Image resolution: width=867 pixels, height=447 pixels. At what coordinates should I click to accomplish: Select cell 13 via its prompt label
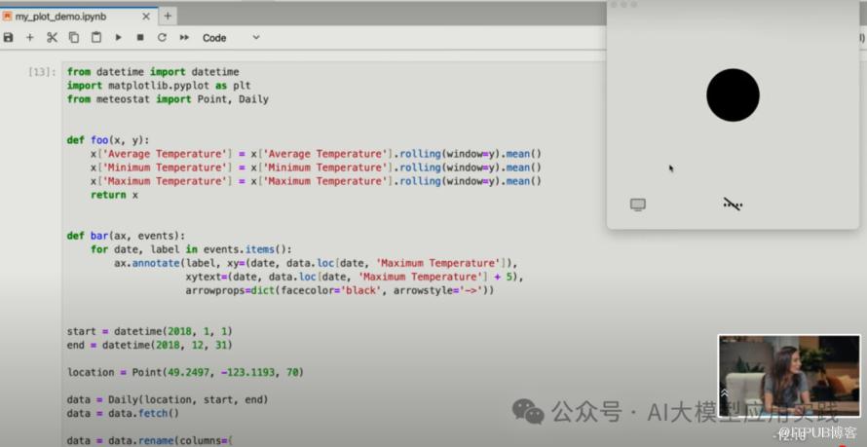(42, 72)
